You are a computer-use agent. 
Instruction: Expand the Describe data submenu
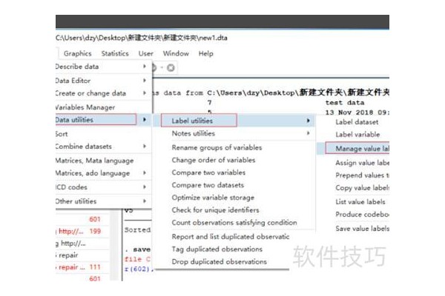(x=100, y=67)
